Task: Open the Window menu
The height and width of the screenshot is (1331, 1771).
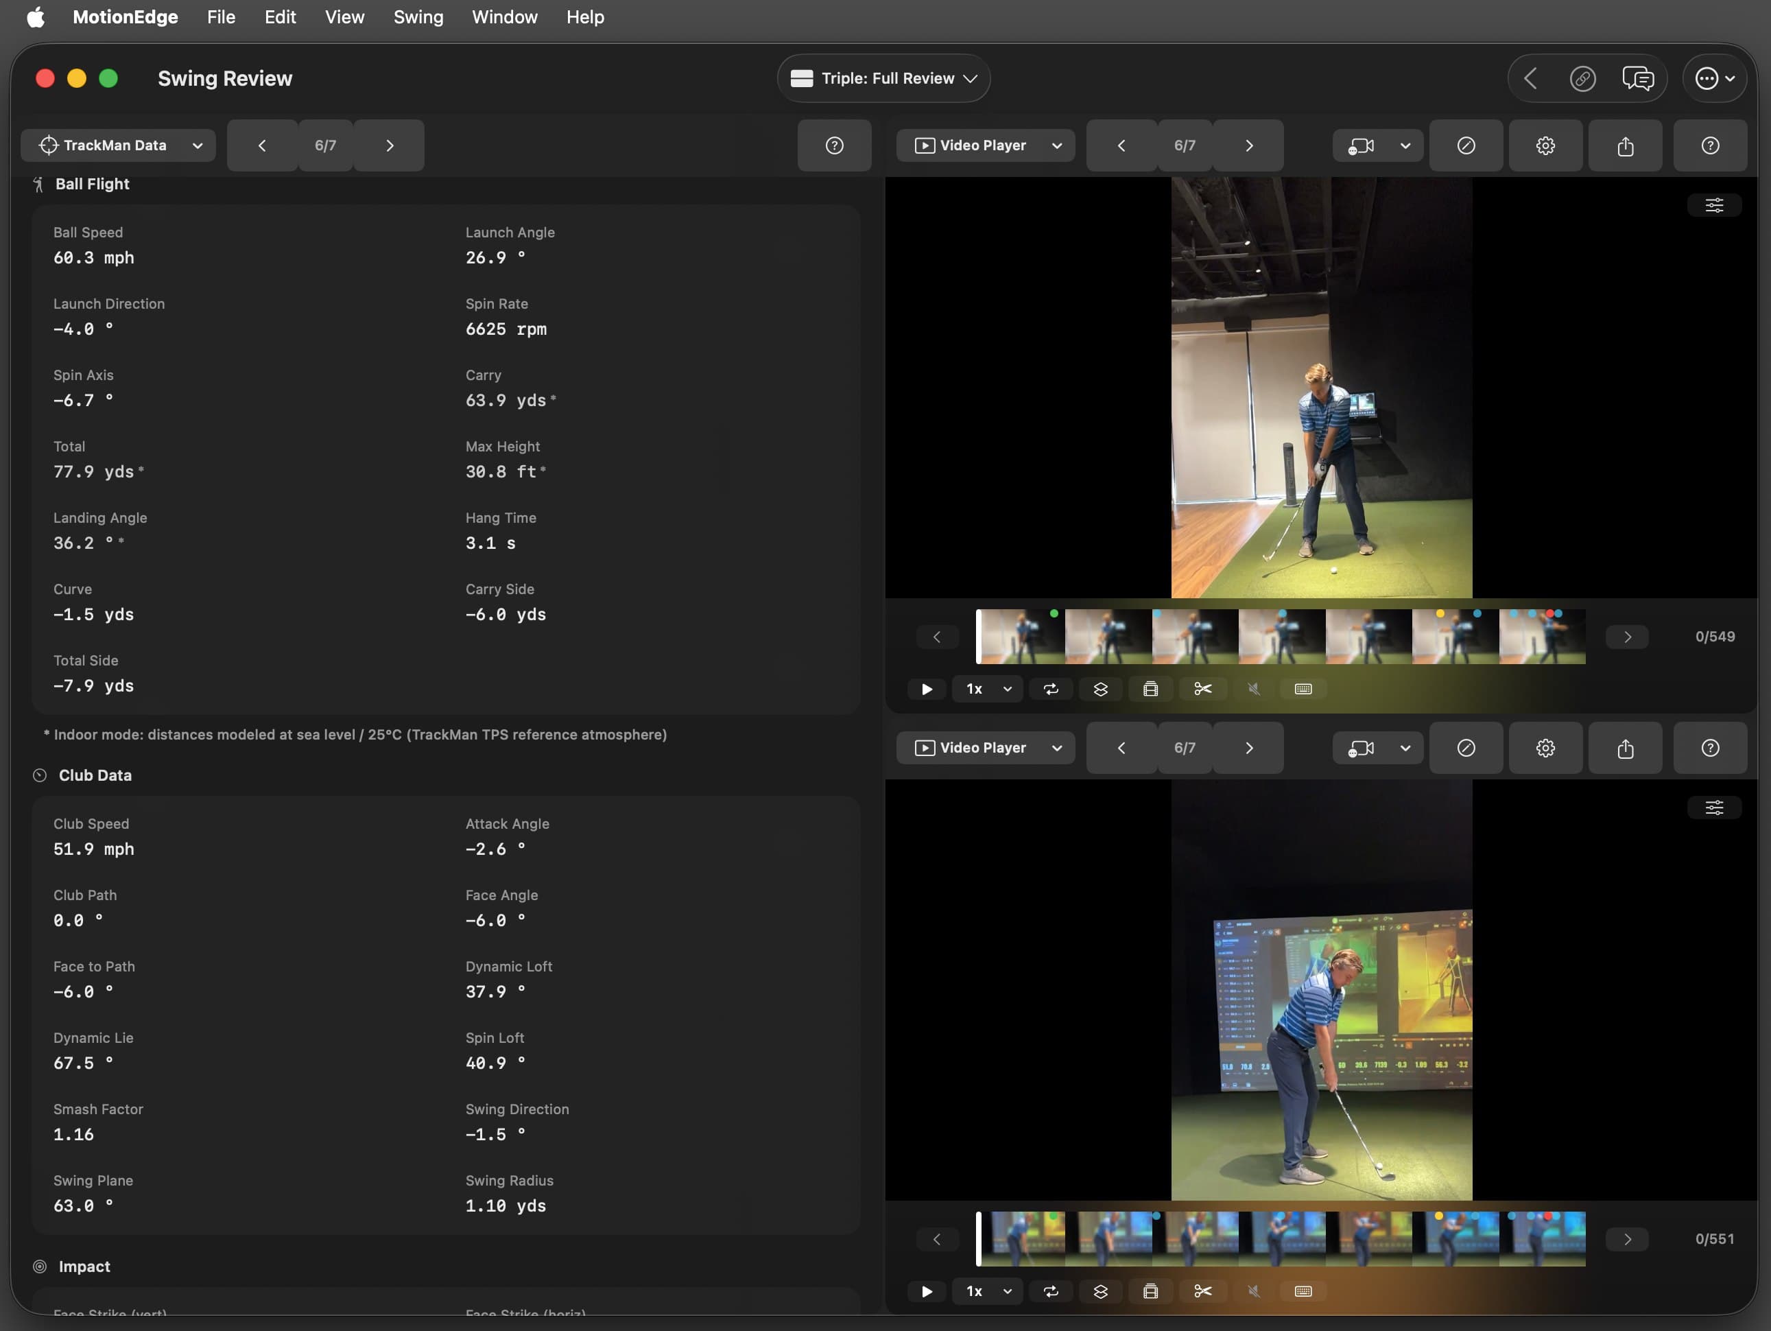Action: tap(504, 17)
